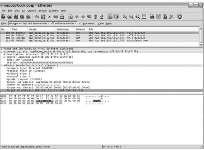204x150 pixels.
Task: Sort by Destination column header
Action: (x=65, y=29)
